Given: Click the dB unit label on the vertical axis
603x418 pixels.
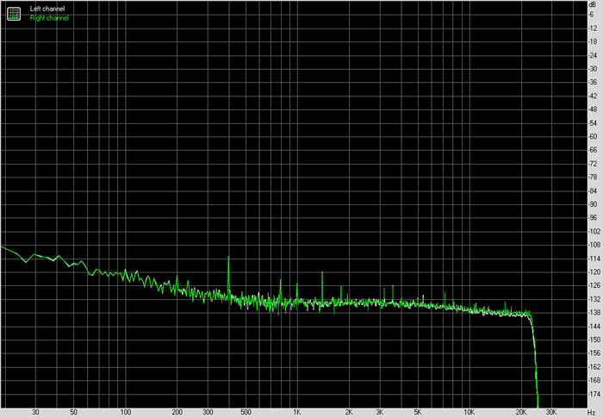Looking at the screenshot, I should [594, 5].
